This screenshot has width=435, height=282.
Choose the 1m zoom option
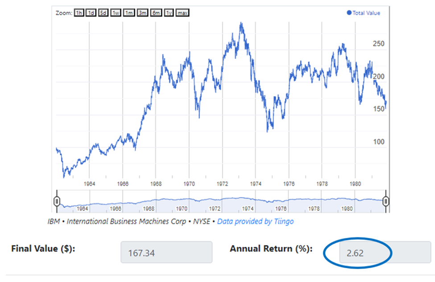click(x=129, y=13)
